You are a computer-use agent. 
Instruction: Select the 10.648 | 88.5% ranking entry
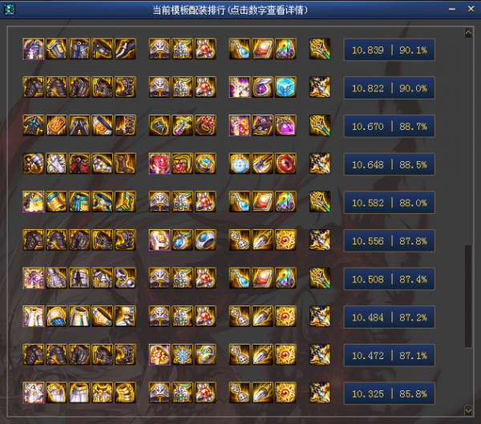[389, 164]
